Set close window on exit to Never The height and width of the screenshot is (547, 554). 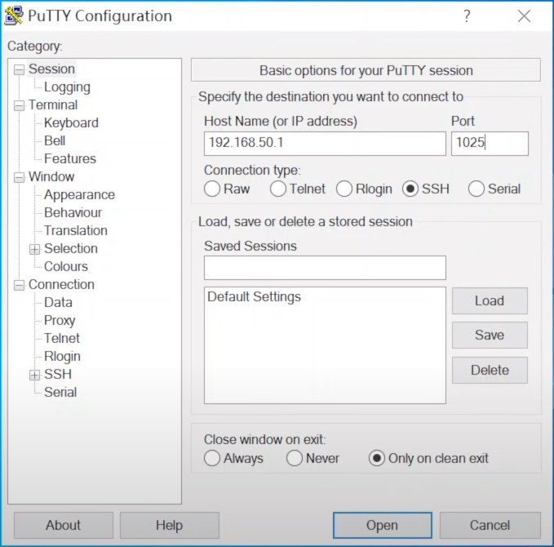tap(295, 458)
